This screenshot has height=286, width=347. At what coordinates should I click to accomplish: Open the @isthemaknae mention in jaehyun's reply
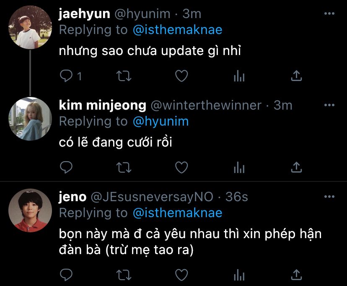[x=178, y=30]
